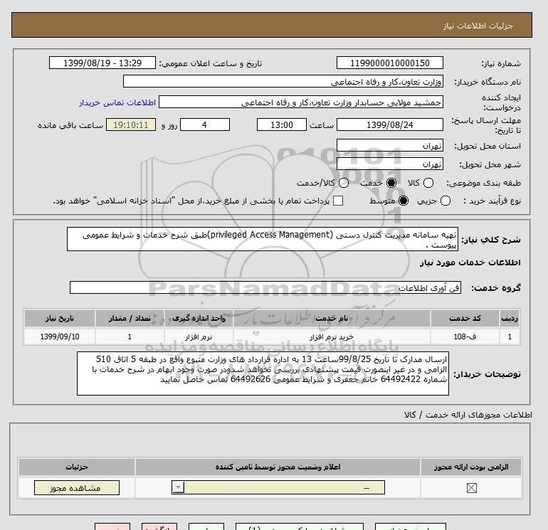The width and height of the screenshot is (548, 530).
Task: Click the جزئیات column header in permits table
Action: [x=77, y=467]
